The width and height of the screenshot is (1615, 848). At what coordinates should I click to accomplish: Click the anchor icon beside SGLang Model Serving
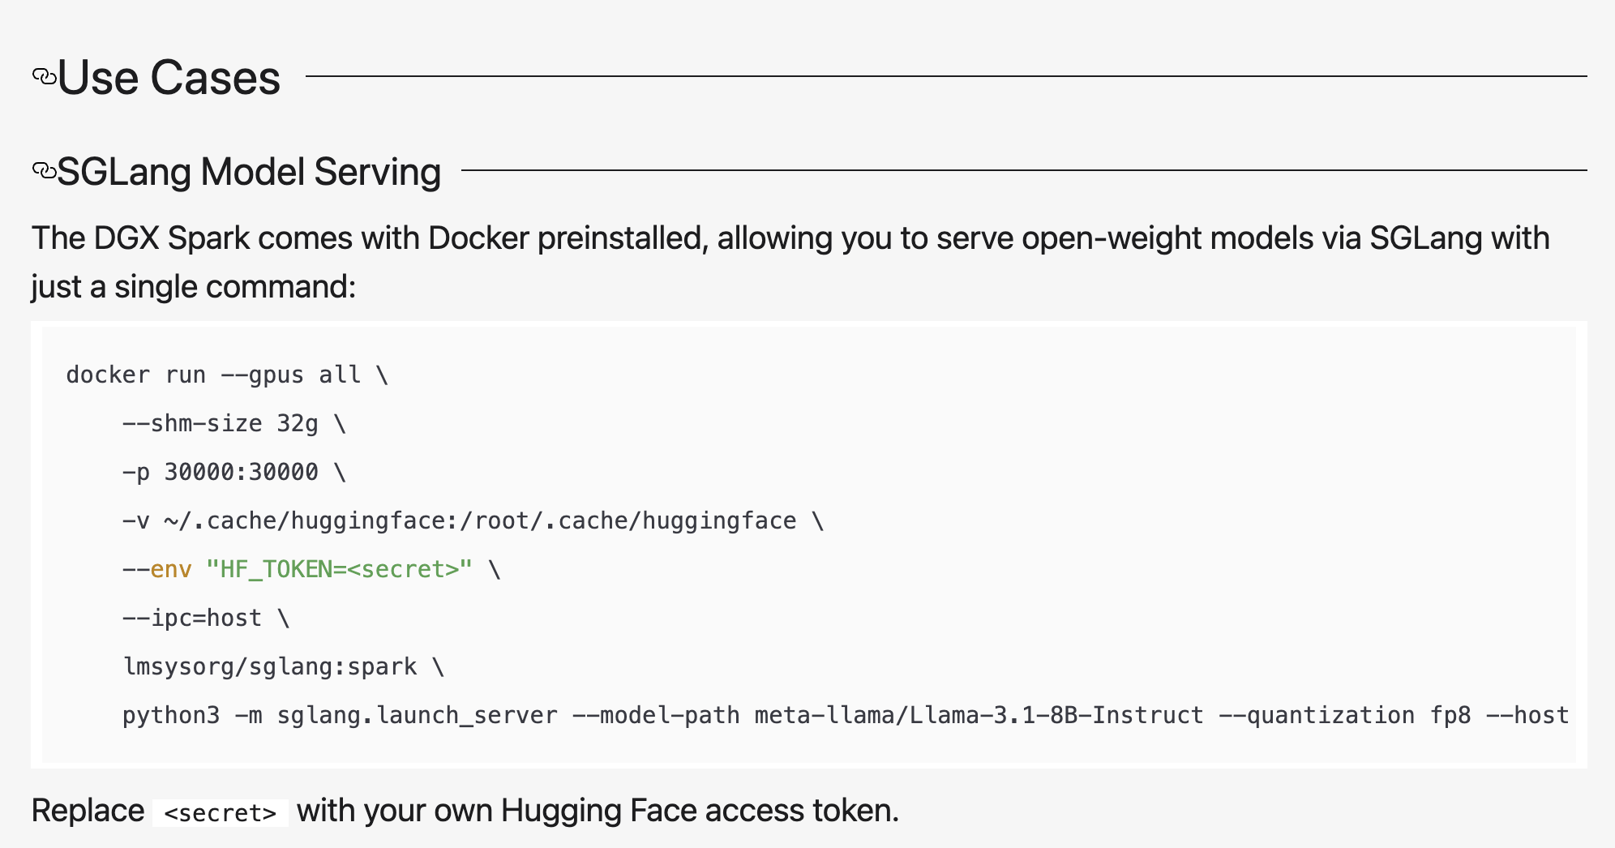[44, 171]
